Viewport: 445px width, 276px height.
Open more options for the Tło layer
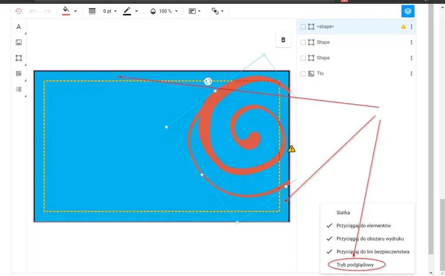click(411, 74)
